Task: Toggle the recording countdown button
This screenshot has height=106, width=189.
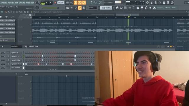Action: (76, 3)
